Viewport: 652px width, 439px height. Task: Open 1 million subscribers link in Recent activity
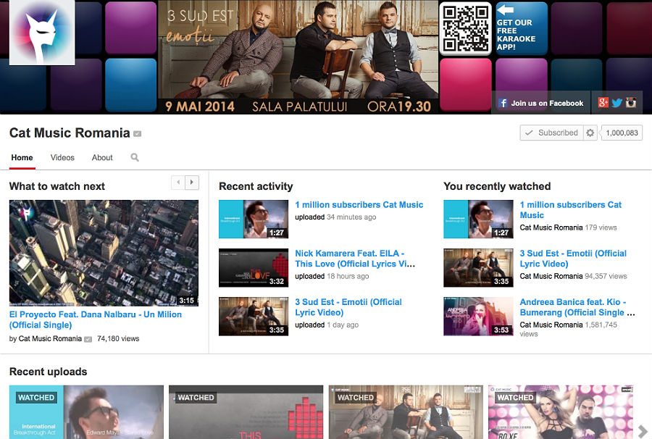[x=359, y=204]
